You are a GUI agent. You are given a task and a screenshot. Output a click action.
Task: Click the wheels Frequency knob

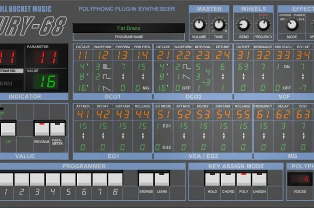pyautogui.click(x=263, y=25)
